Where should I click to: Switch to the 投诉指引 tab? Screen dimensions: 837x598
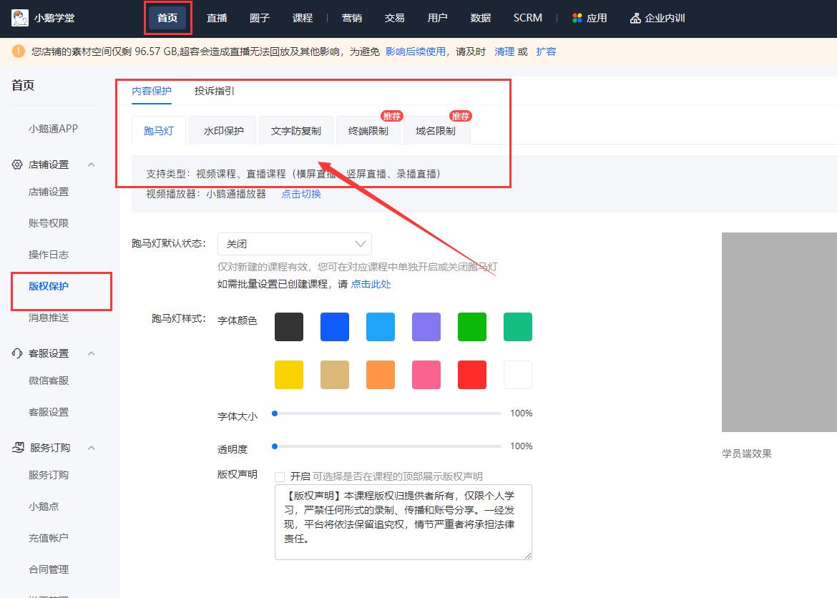coord(212,92)
